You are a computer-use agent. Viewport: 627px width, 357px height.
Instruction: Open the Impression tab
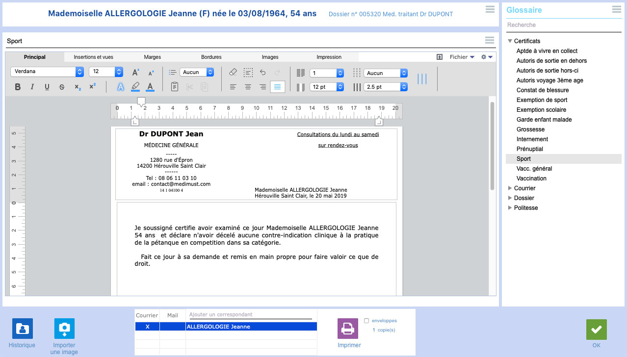329,57
